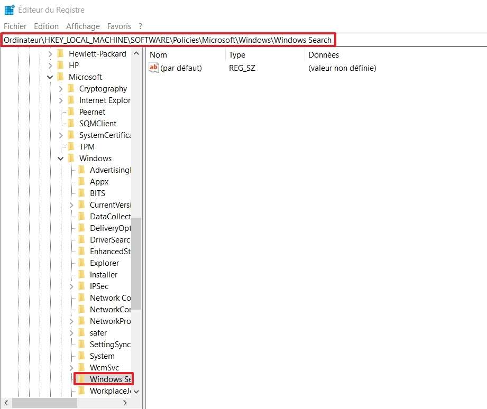Viewport: 487px width, 409px height.
Task: Select the SettingSync key
Action: (x=111, y=345)
